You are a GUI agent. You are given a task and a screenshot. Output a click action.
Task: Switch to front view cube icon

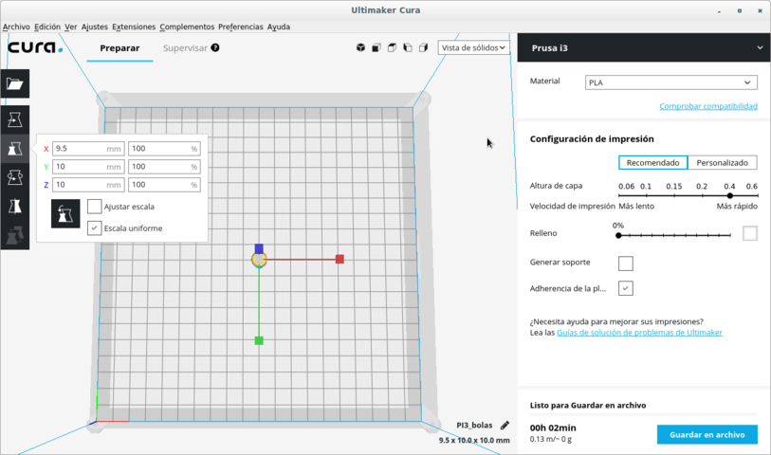click(376, 47)
